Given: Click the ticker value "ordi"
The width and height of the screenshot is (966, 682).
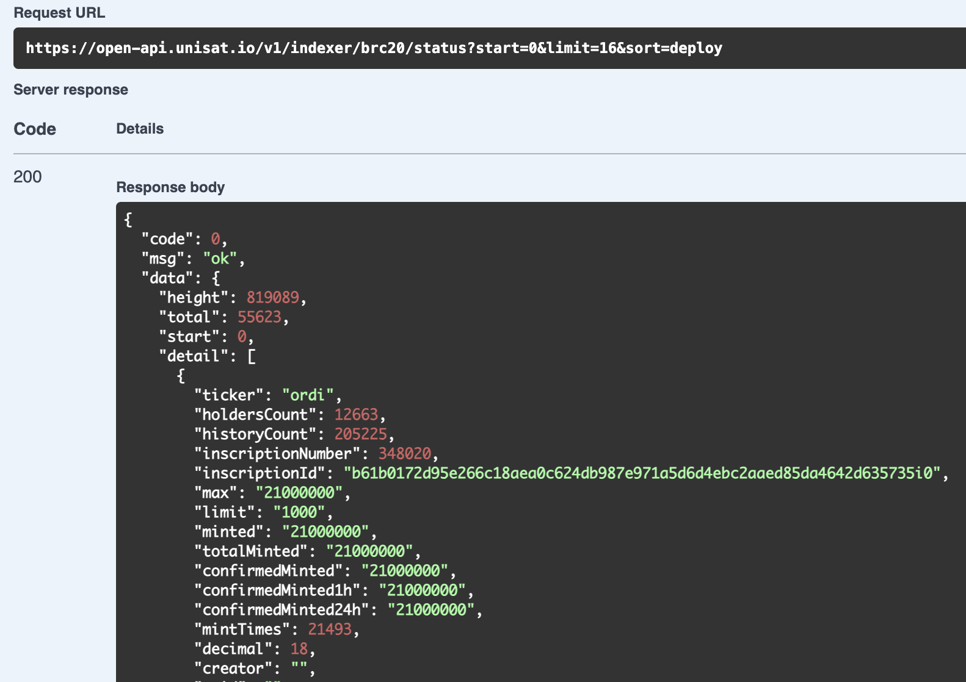Looking at the screenshot, I should point(308,395).
